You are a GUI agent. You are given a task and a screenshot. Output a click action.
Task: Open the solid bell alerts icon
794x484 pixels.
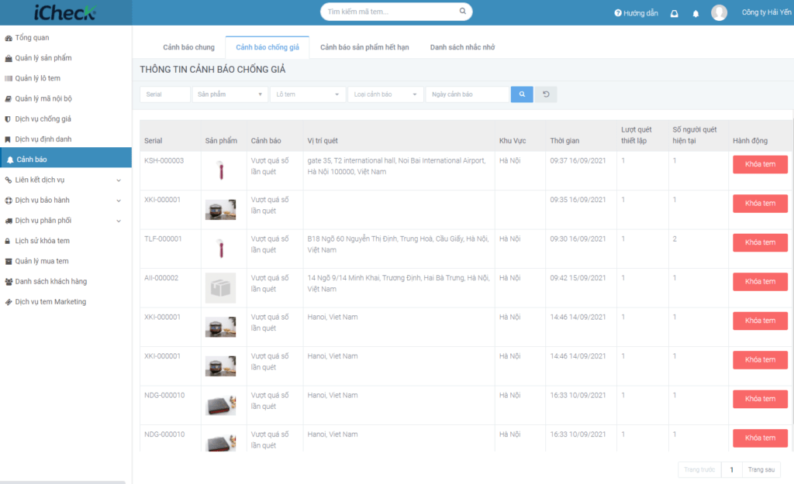click(696, 14)
